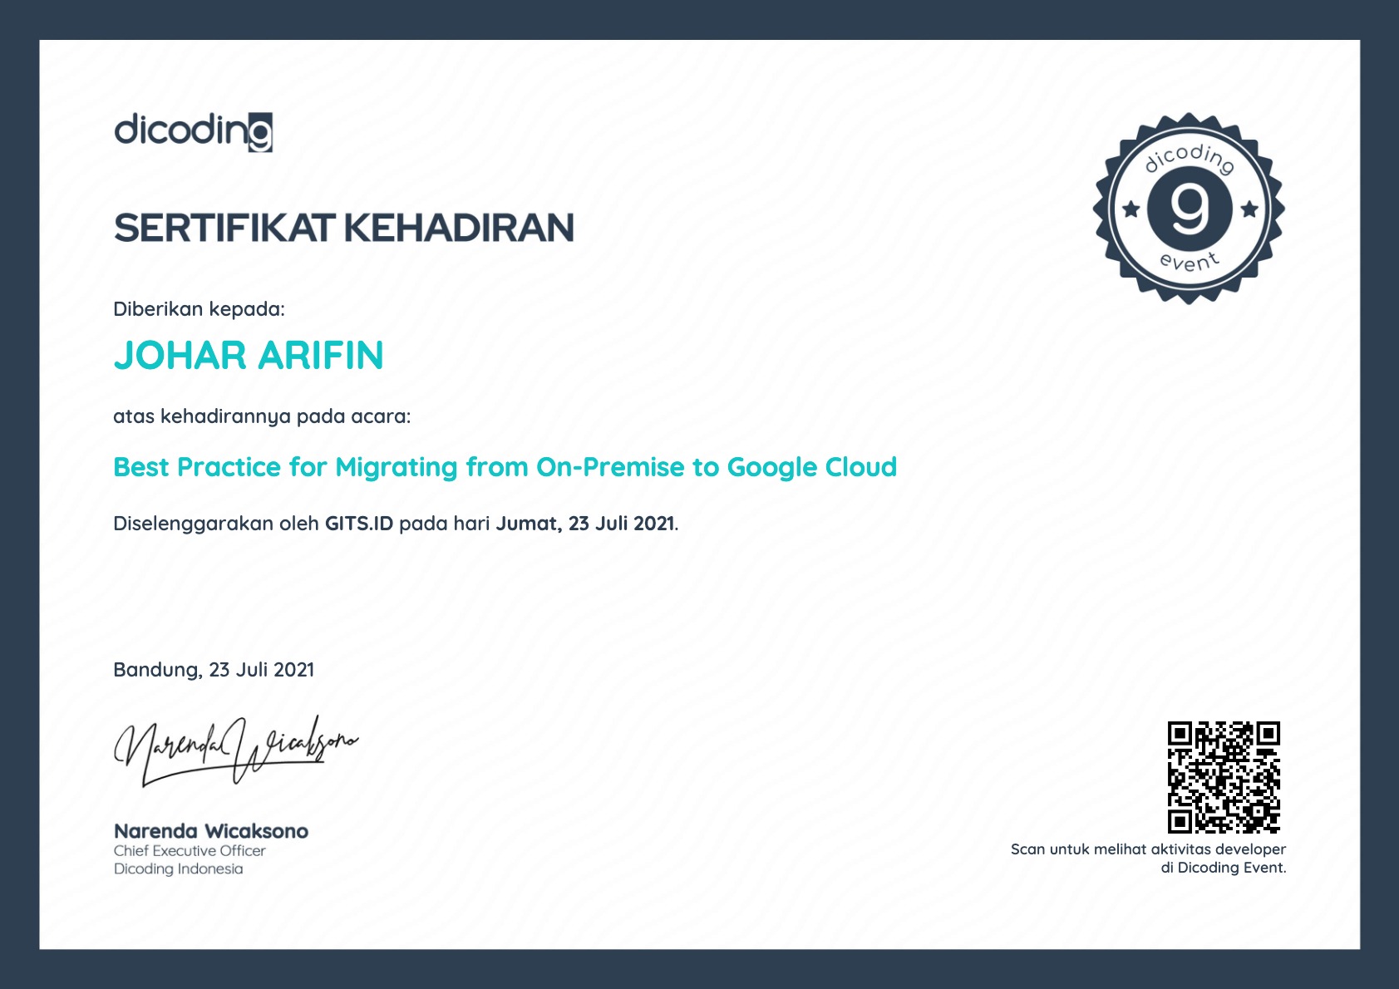The width and height of the screenshot is (1399, 989).
Task: Click the text 'Bandung, 23 Juli 2021'
Action: [x=214, y=670]
